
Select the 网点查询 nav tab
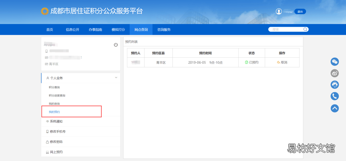coord(141,30)
